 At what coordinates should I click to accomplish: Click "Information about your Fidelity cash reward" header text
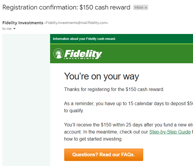pos(84,39)
